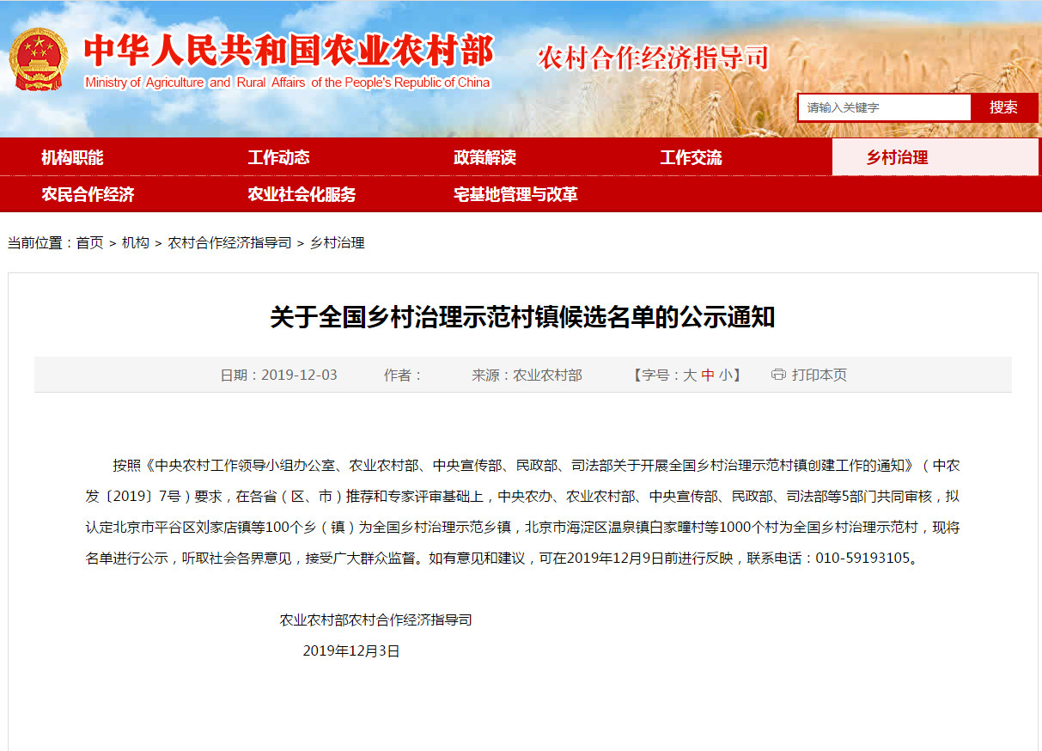Select the highlighted 乡村治理 tab

(935, 157)
